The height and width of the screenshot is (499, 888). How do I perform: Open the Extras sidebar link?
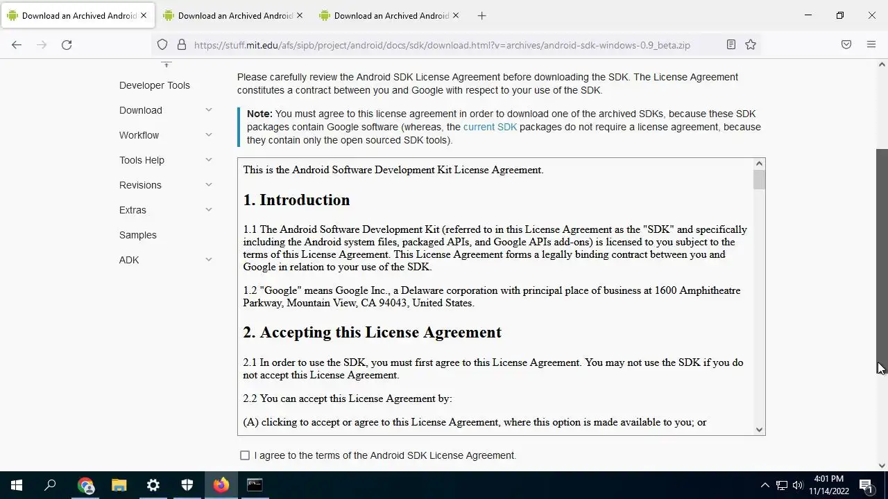pos(133,210)
